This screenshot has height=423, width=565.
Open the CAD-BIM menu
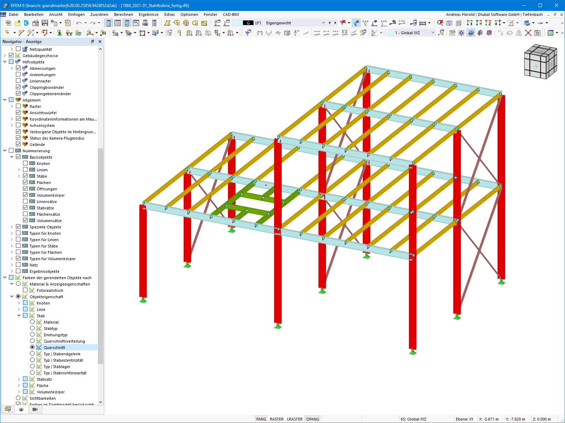click(231, 14)
